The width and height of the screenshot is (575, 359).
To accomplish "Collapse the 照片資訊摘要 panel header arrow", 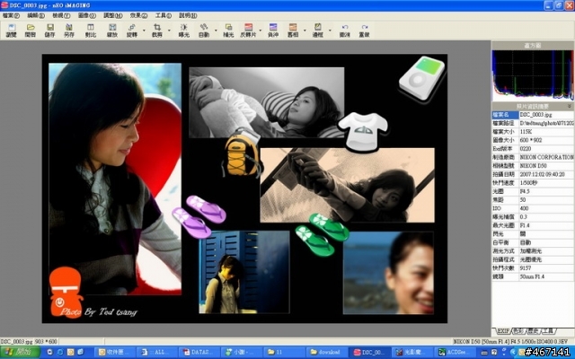I will coord(570,106).
